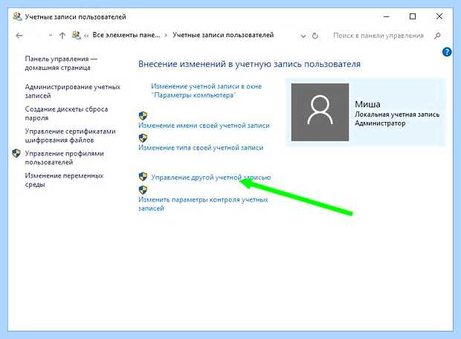Click the search magnifier icon

point(437,36)
